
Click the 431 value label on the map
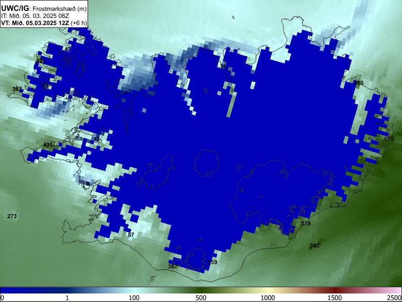pos(48,145)
